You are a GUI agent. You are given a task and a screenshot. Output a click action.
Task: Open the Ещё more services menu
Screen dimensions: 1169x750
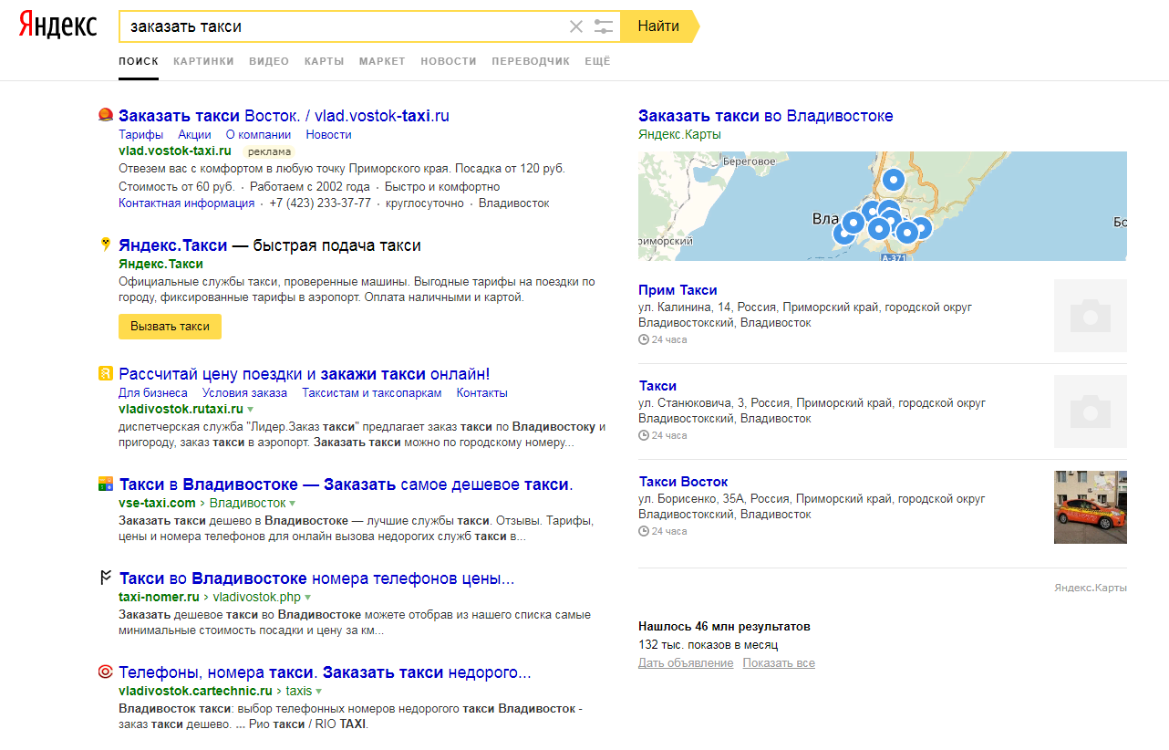[x=597, y=61]
